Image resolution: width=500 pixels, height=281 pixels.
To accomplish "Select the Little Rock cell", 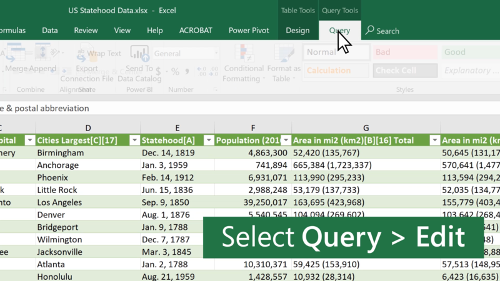I will pos(88,190).
